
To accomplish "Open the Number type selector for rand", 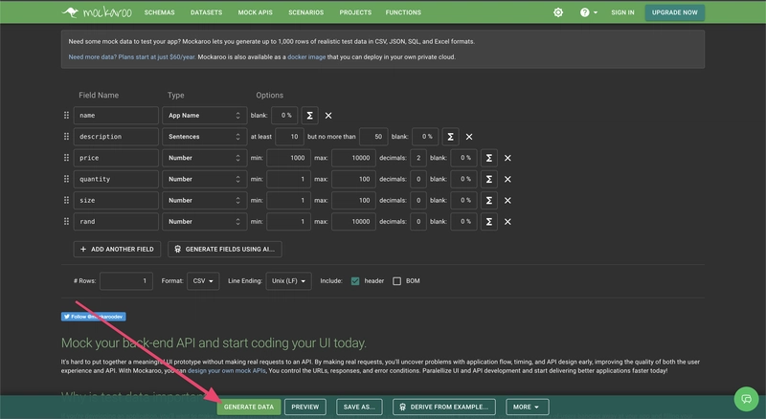I will (204, 222).
